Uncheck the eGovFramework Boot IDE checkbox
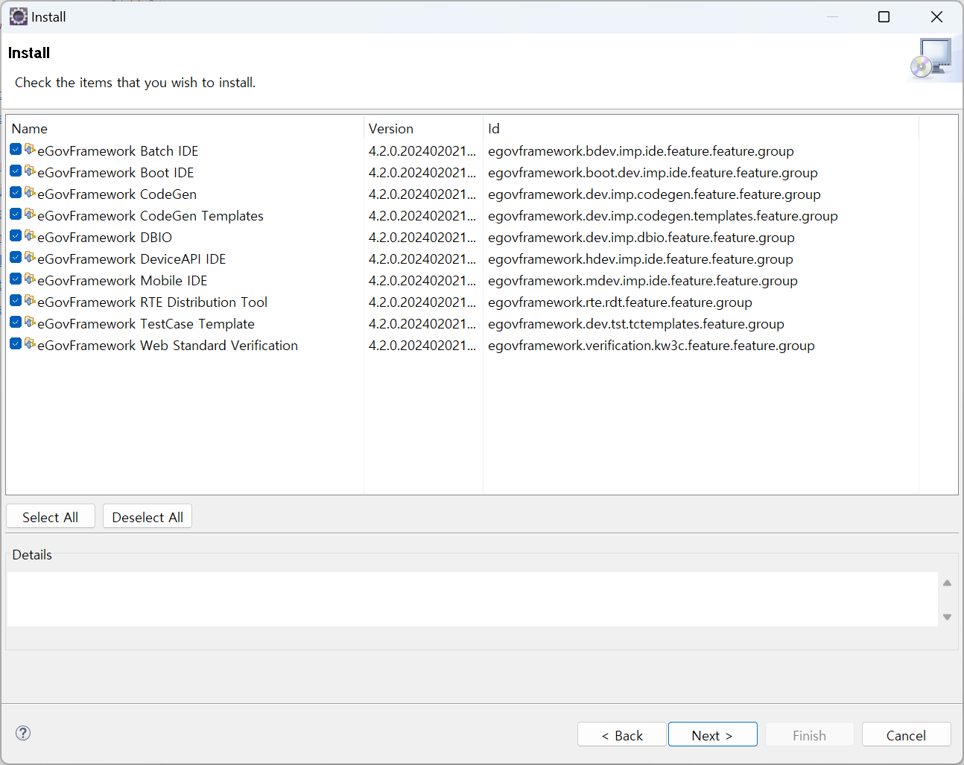Viewport: 964px width, 765px height. click(16, 171)
